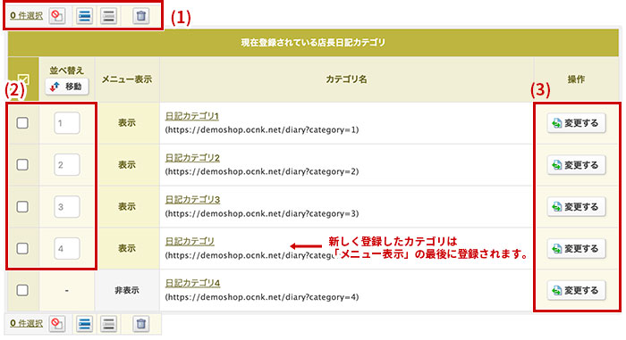
Task: Click the 非表示 status cell
Action: [x=127, y=291]
